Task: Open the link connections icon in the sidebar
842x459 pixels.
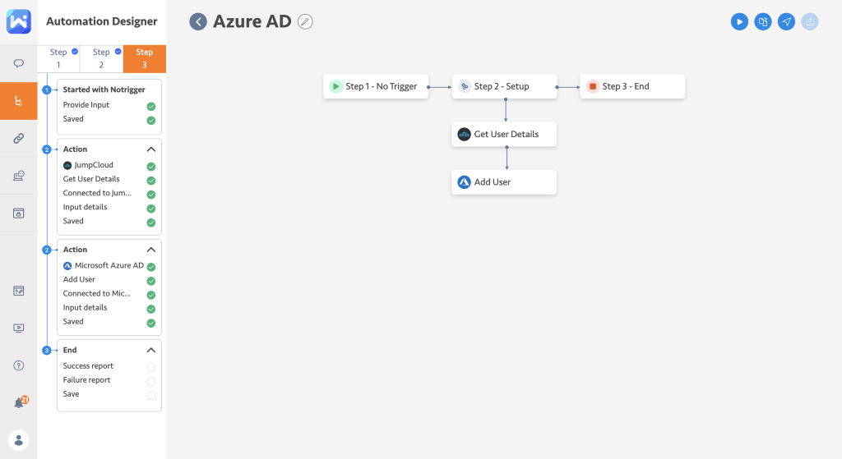Action: tap(19, 139)
